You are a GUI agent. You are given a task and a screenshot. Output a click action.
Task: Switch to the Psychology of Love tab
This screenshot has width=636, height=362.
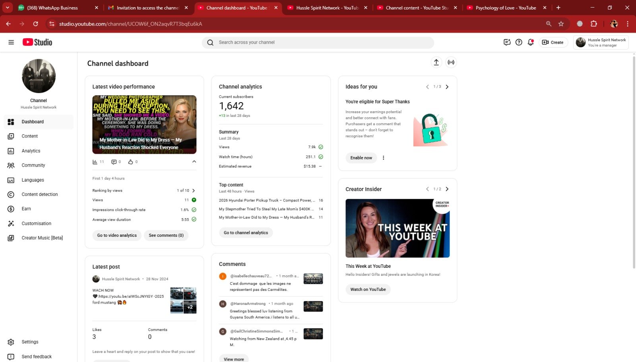(x=505, y=8)
